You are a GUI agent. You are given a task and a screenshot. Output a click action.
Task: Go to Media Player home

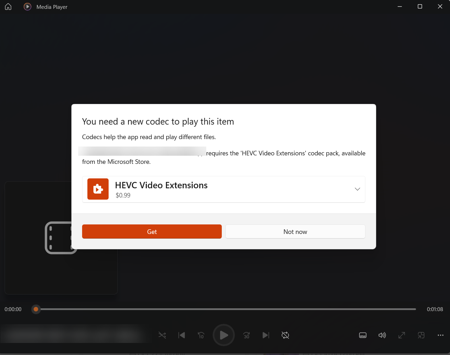[8, 7]
